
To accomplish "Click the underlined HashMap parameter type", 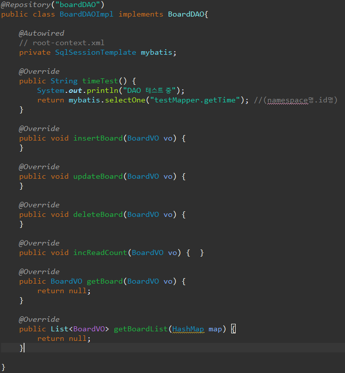I will [188, 329].
